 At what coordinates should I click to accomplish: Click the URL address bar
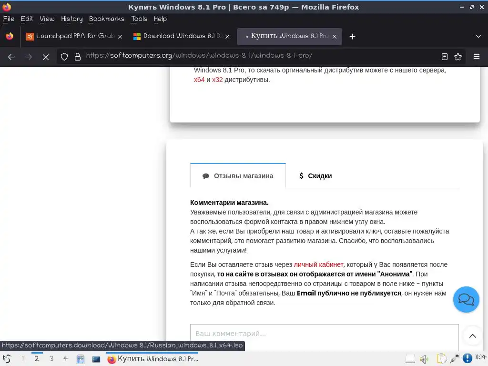tap(261, 57)
